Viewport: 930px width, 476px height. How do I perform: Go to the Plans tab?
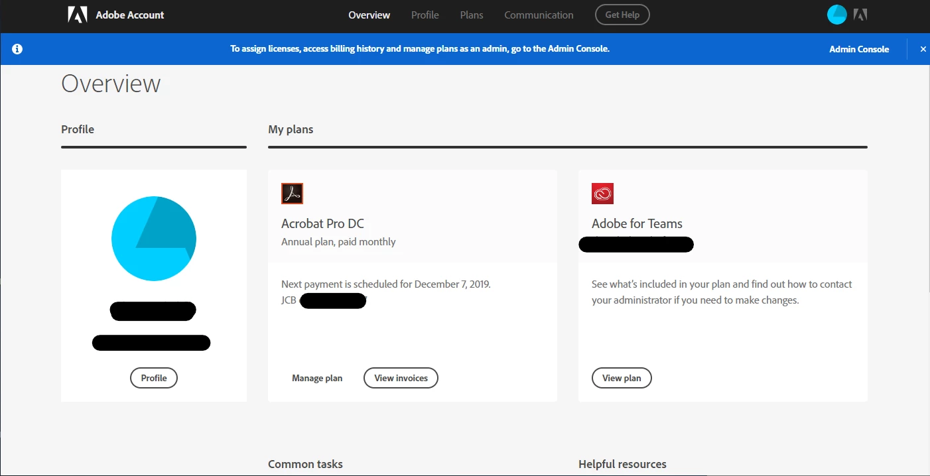(x=472, y=15)
